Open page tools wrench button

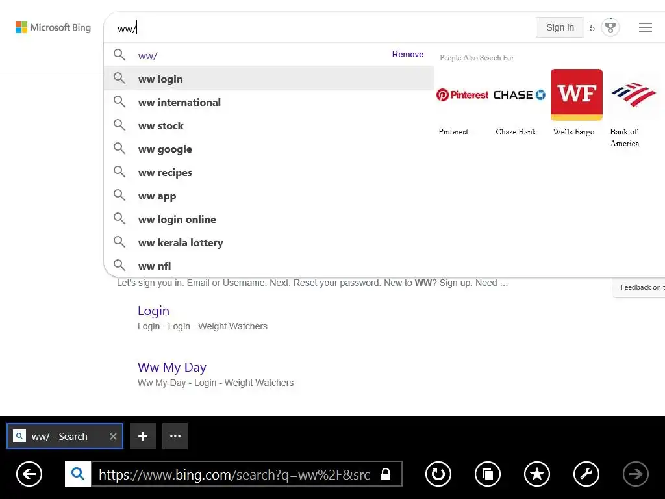tap(586, 474)
